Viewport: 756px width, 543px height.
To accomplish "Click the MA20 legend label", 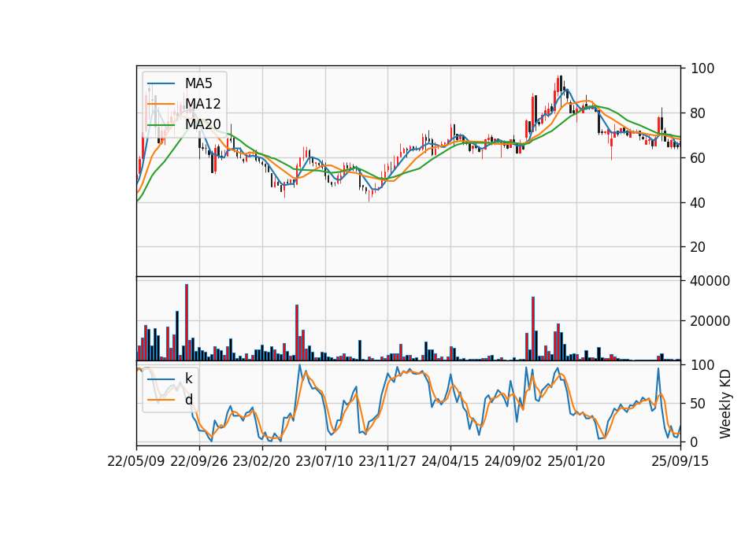I will [202, 124].
